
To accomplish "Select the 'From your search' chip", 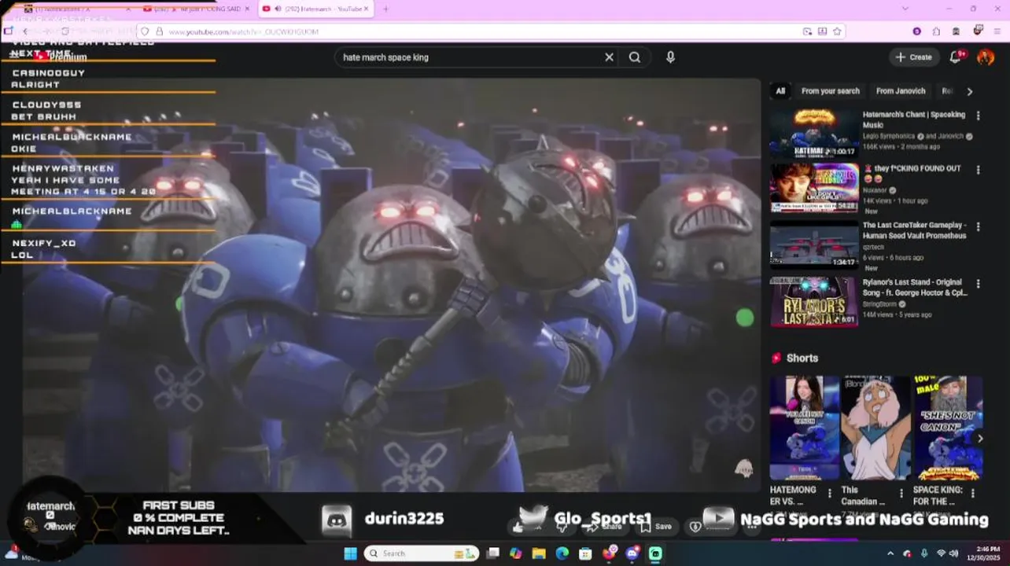I will pos(830,91).
